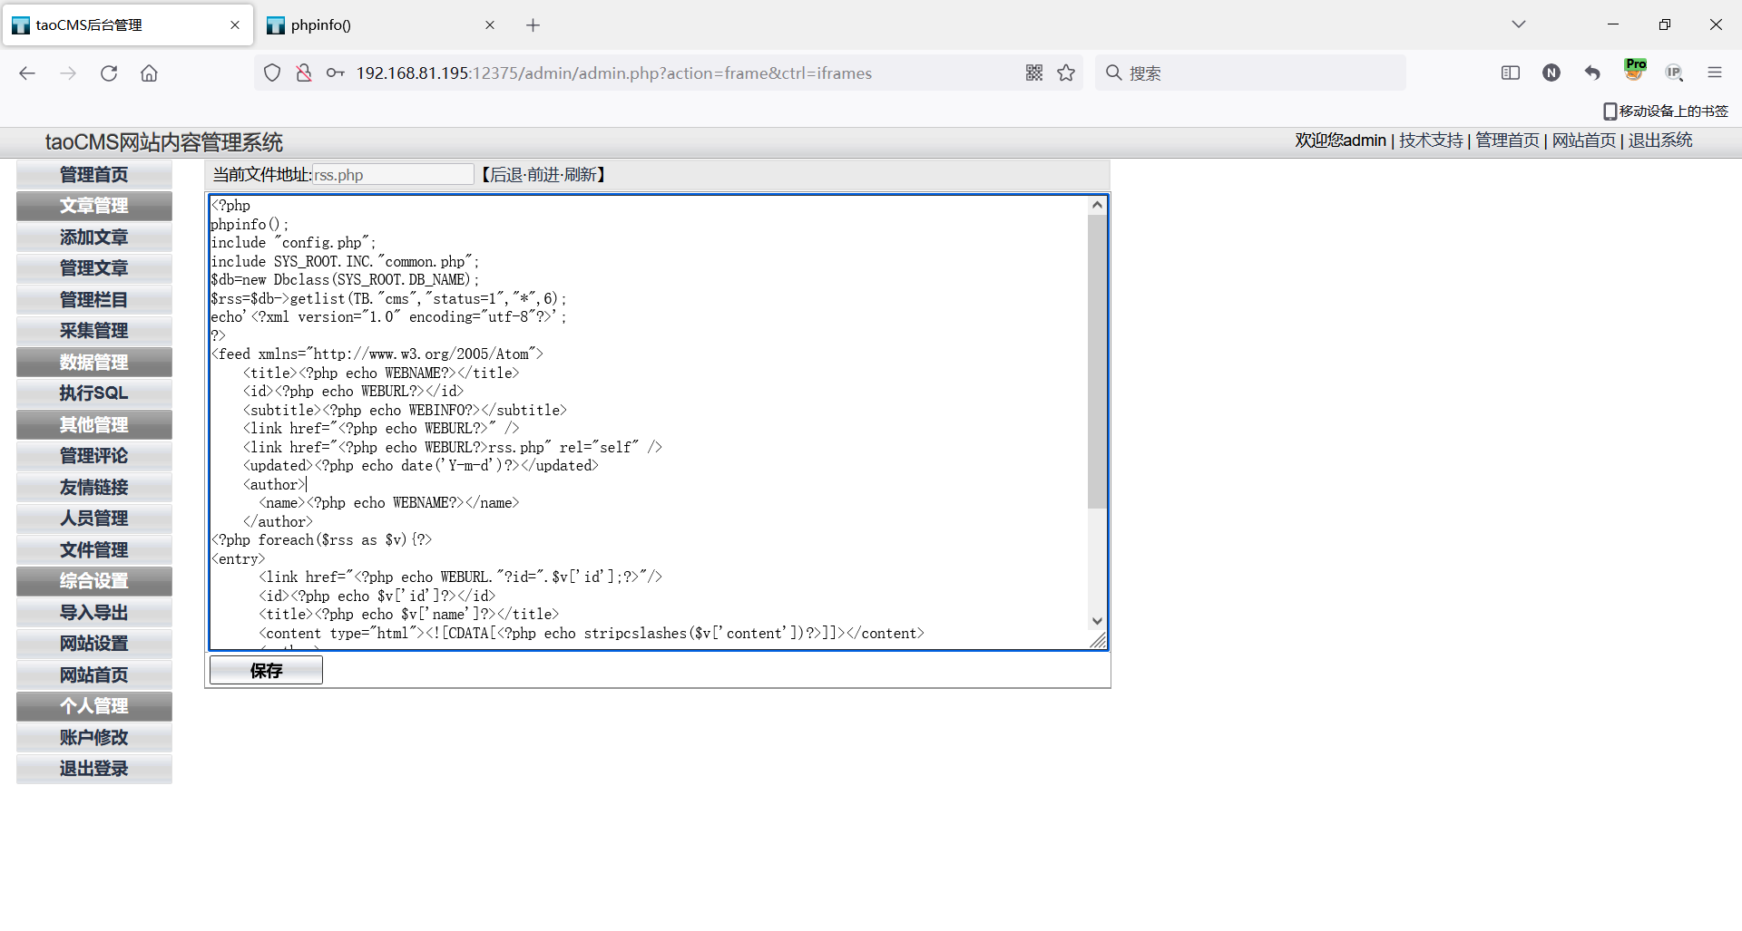Close the phpinfo() tab
Screen dimensions: 1742x931
pos(490,25)
